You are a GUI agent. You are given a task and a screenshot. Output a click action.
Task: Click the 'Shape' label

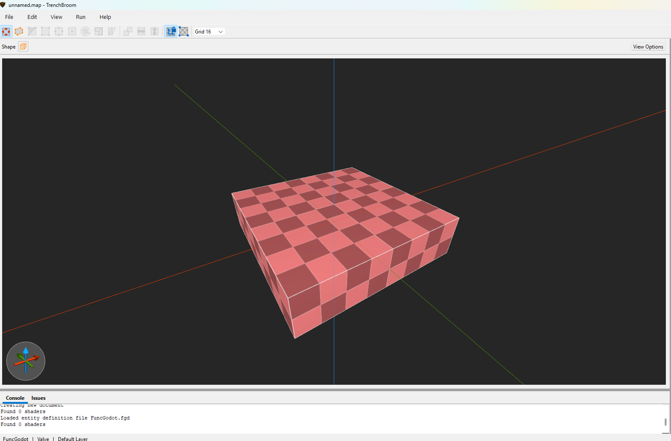click(x=9, y=47)
